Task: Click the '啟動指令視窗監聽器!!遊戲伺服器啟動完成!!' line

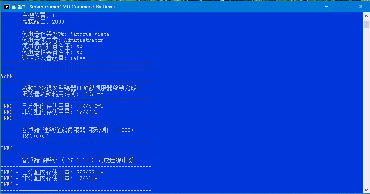Action: [82, 88]
